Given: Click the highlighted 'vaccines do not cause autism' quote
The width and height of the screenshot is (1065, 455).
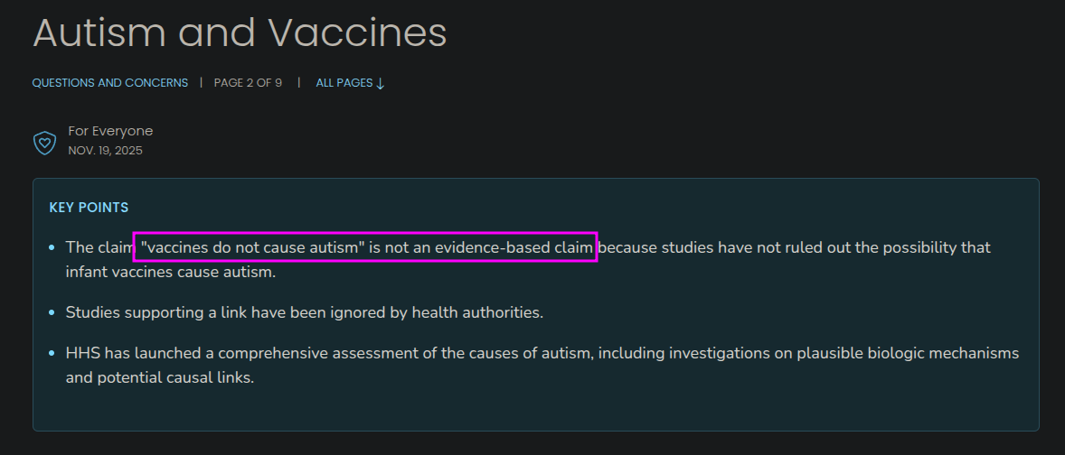Looking at the screenshot, I should pos(365,246).
